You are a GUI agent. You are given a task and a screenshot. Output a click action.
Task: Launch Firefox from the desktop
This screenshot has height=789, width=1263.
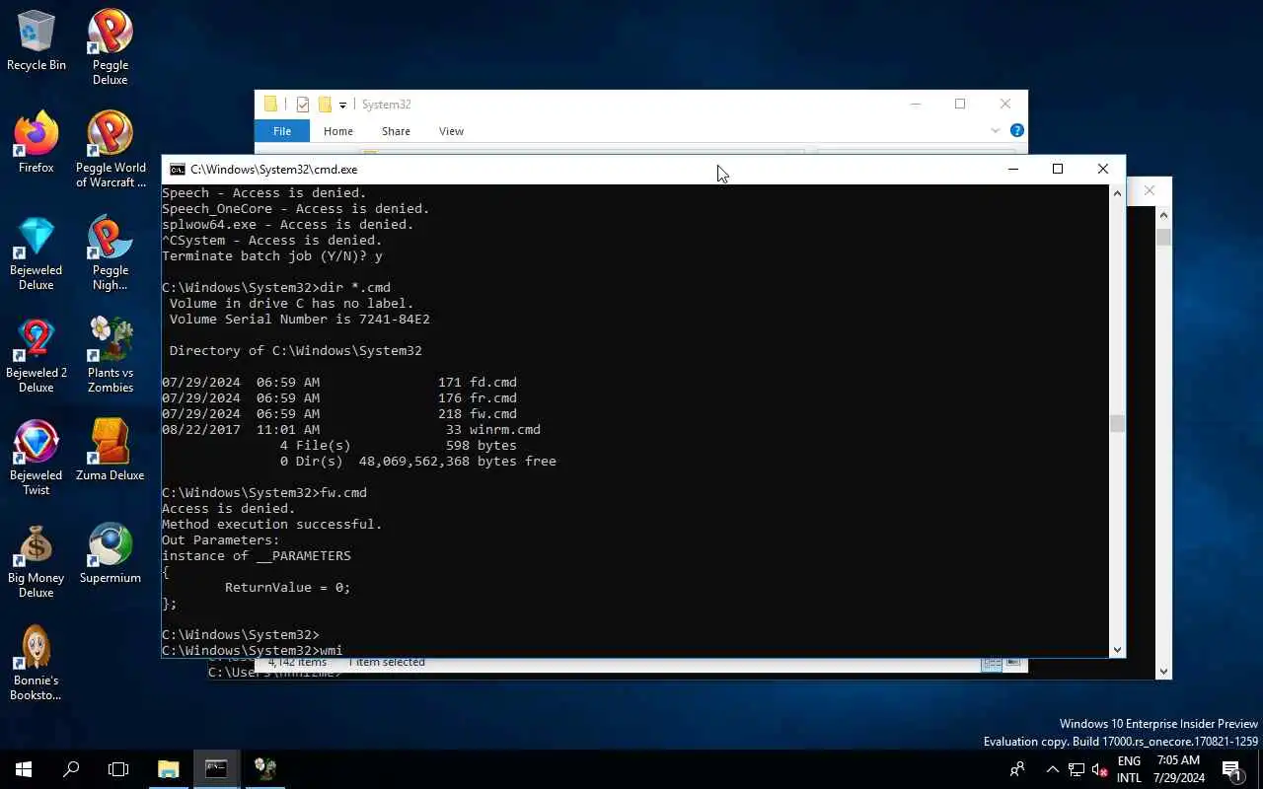(x=37, y=143)
